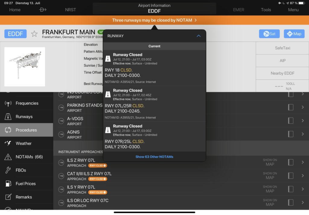Tap download circle for A-VDGS chart
Screen dimensions: 309x215
coord(61,121)
